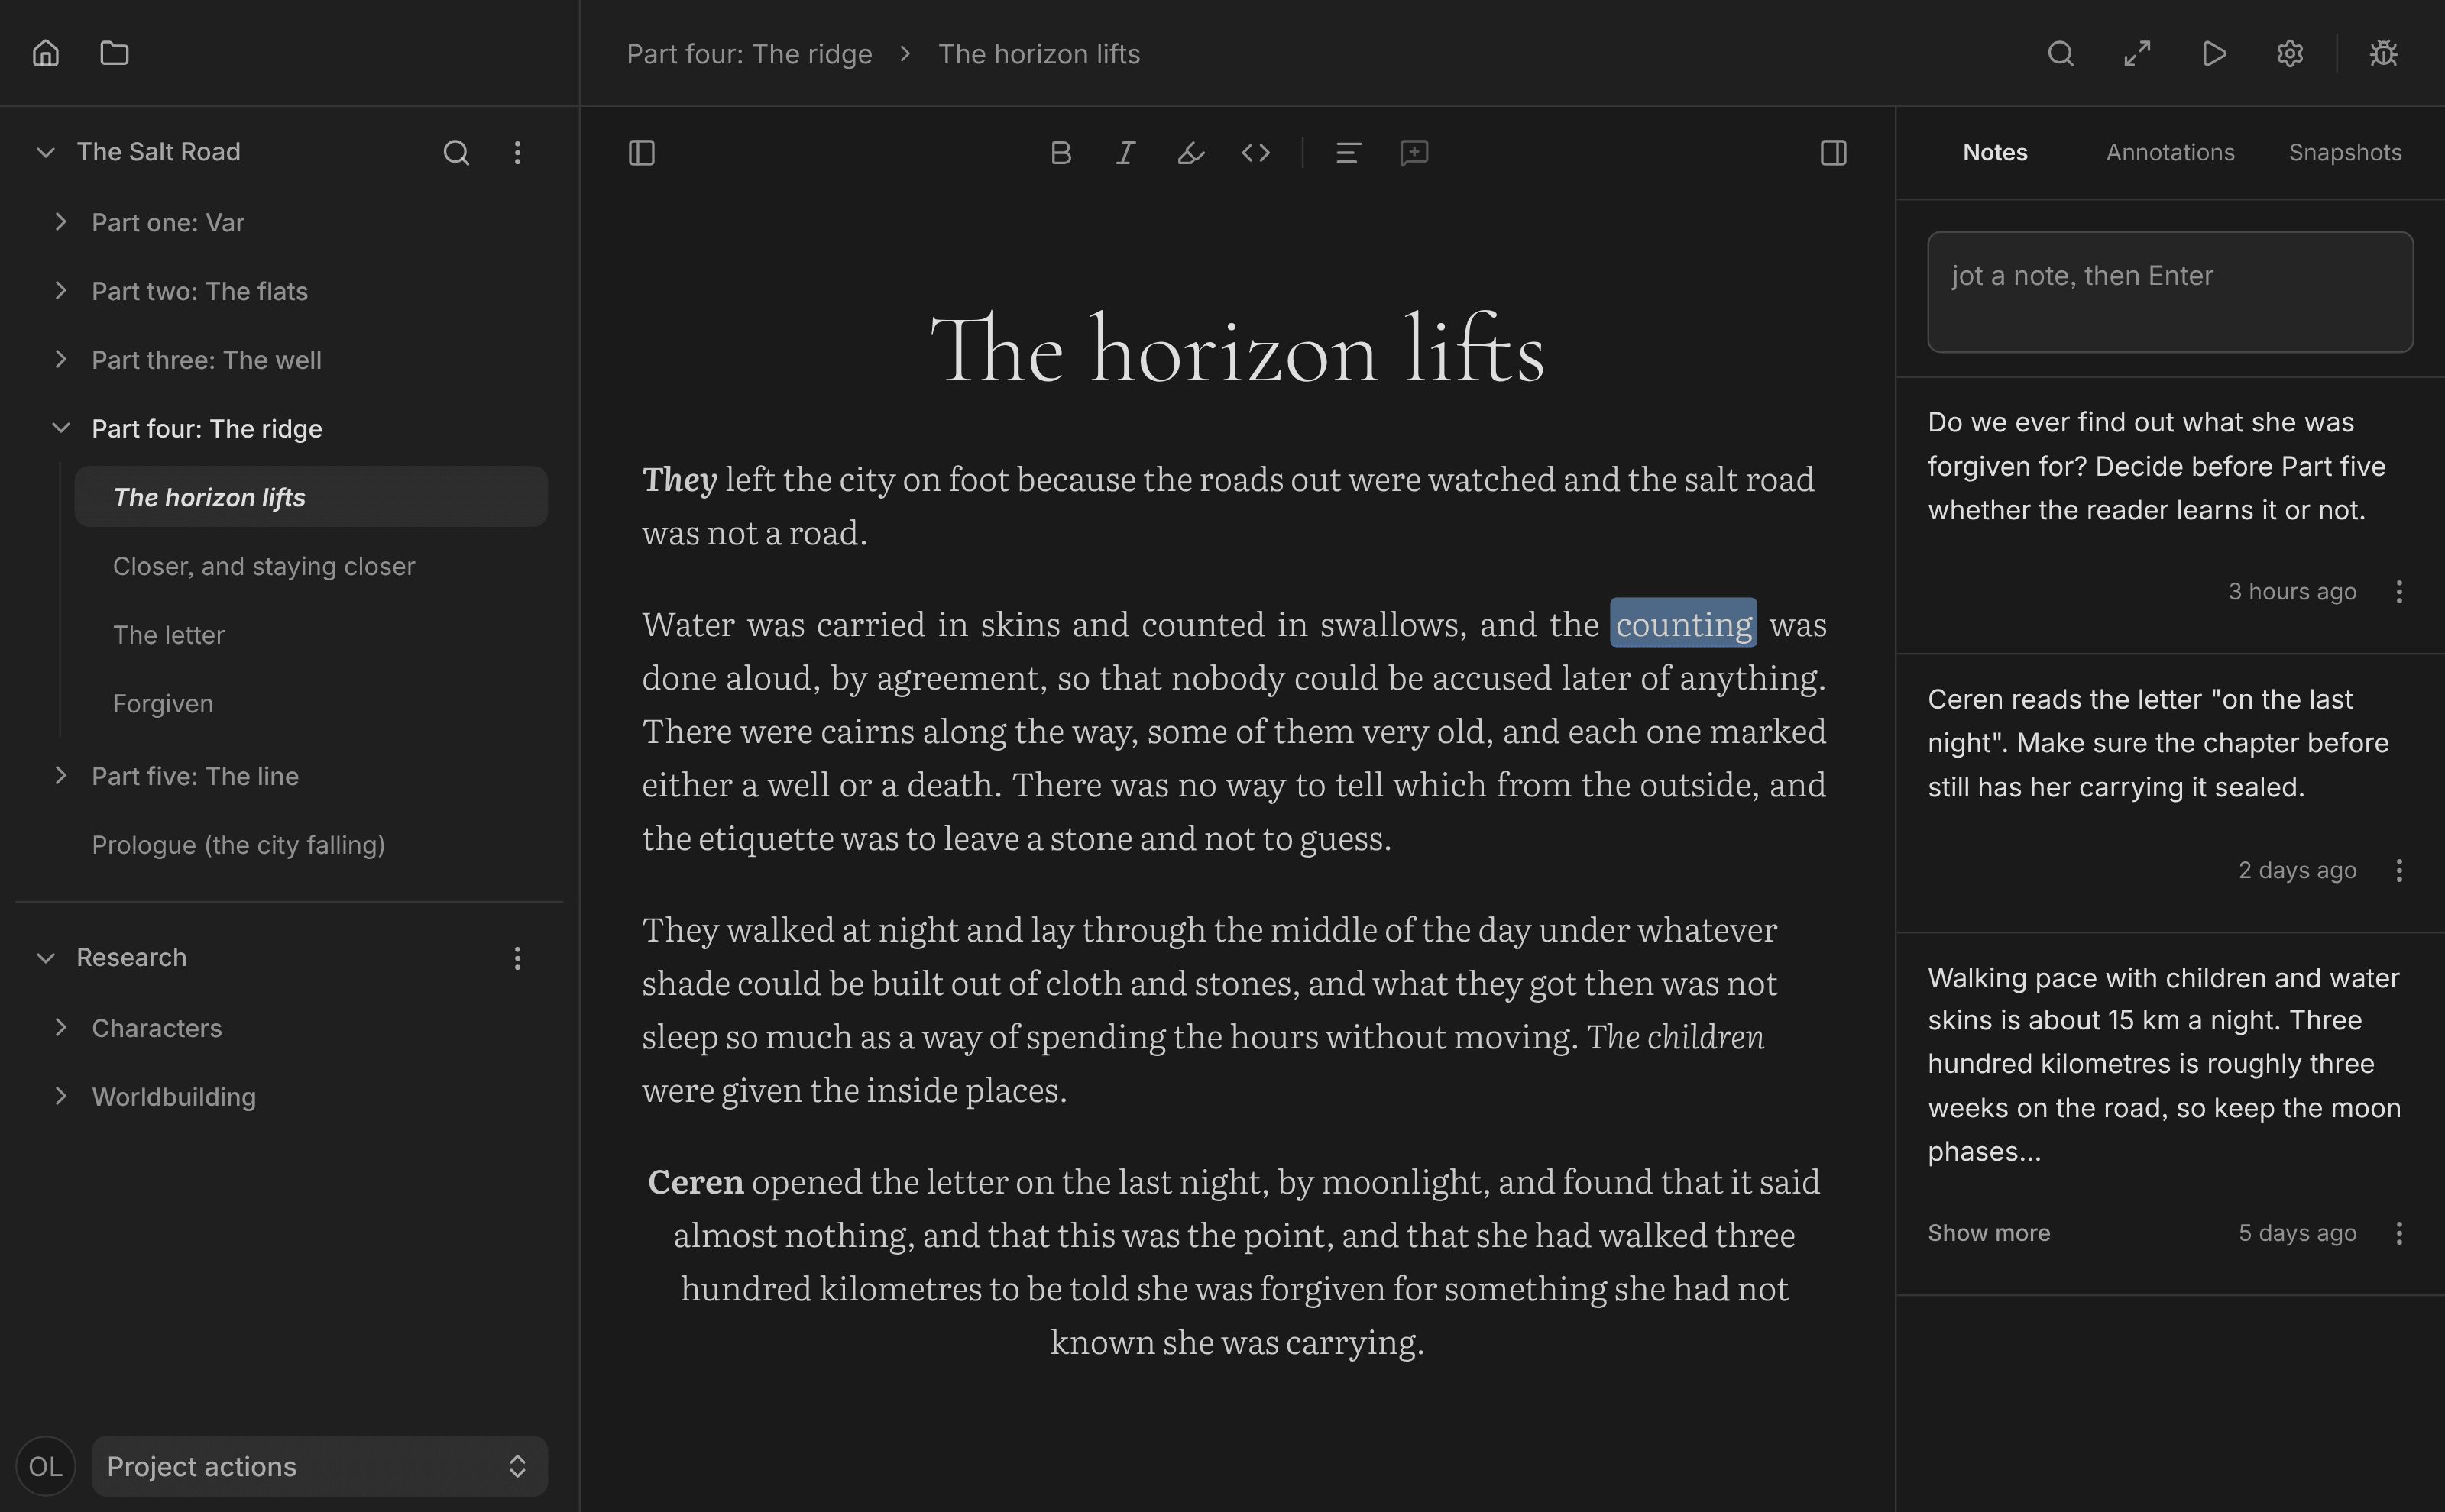Click the Part two: The flats label
Viewport: 2445px width, 1512px height.
[x=200, y=291]
